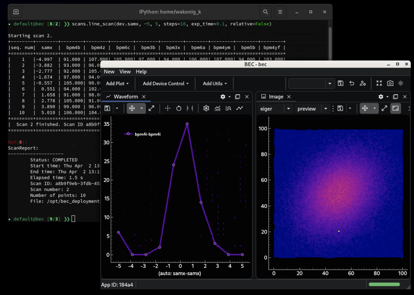The image size is (414, 295).
Task: Click the collapse arrows icon in main toolbar
Action: point(379,83)
